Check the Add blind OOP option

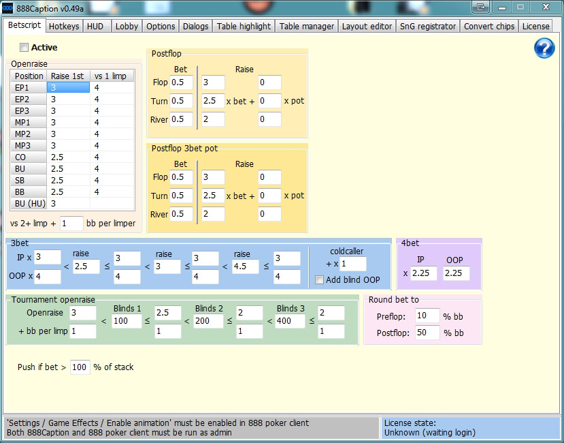click(x=318, y=280)
